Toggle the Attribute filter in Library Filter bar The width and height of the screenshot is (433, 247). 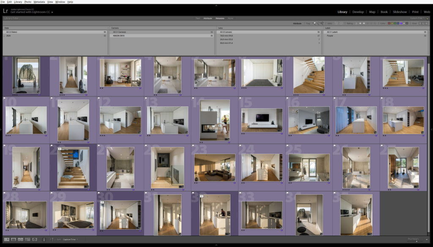click(x=208, y=18)
